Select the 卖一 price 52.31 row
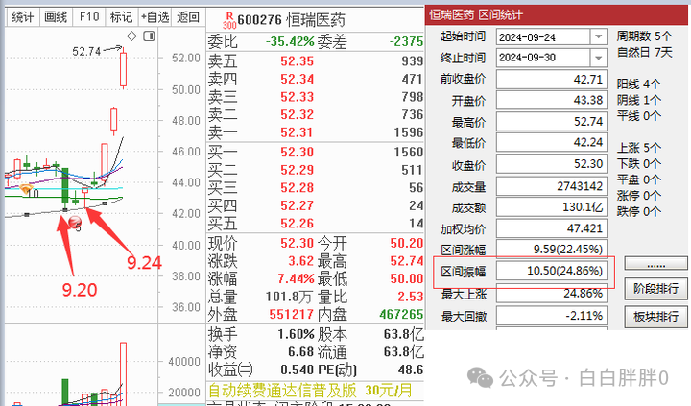 [315, 132]
